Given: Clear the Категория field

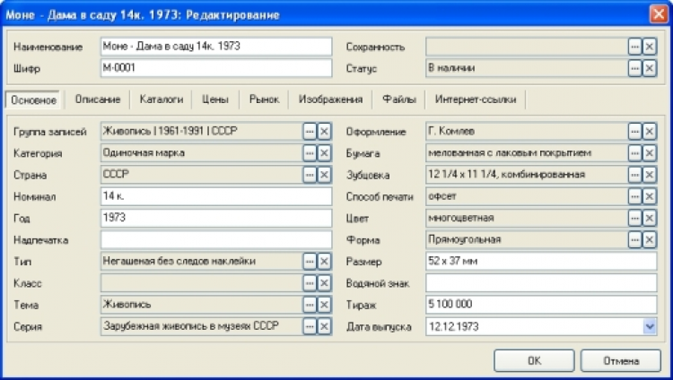Looking at the screenshot, I should click(x=324, y=152).
